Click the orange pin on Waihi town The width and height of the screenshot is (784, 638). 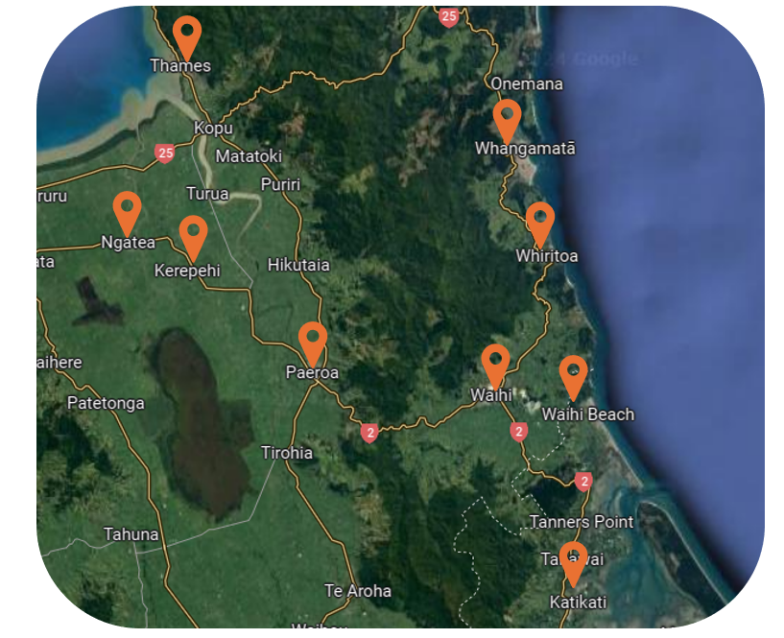[495, 366]
